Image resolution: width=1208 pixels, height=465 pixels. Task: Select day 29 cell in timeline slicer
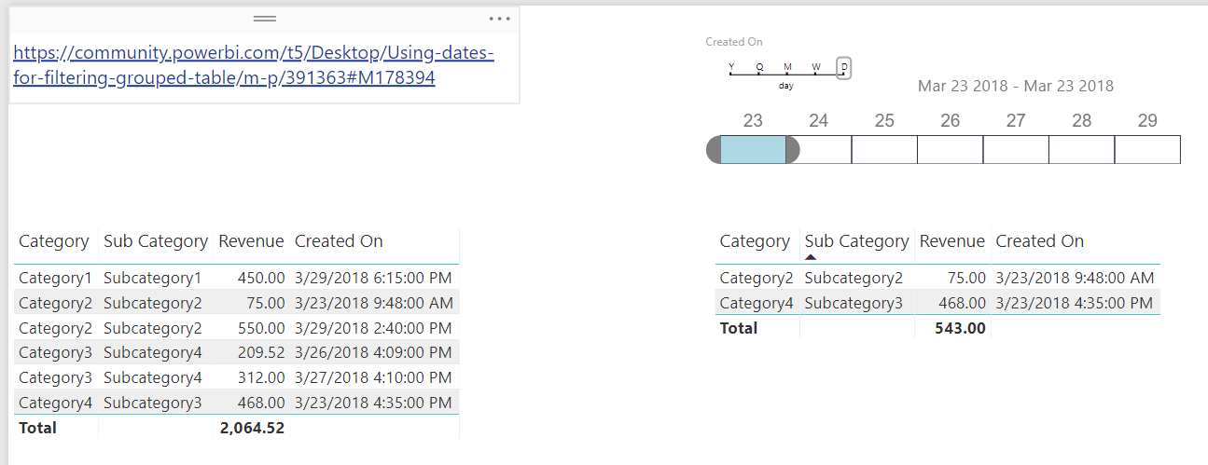click(x=1147, y=149)
